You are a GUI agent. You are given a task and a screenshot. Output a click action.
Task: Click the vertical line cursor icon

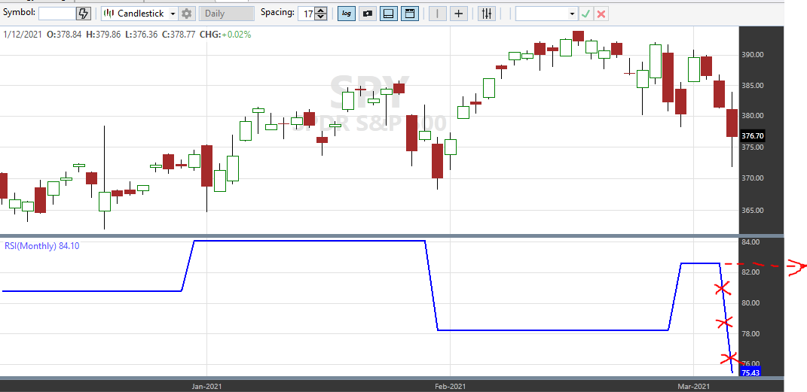[438, 14]
